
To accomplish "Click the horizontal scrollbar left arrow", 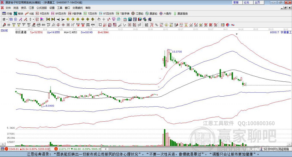I will (106, 149).
